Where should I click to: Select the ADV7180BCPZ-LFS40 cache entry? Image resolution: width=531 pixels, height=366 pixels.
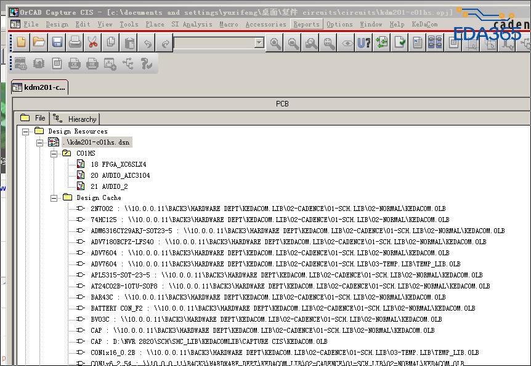point(288,242)
